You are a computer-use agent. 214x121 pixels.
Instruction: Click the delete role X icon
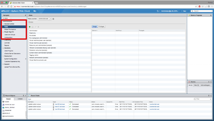[x=39, y=27]
